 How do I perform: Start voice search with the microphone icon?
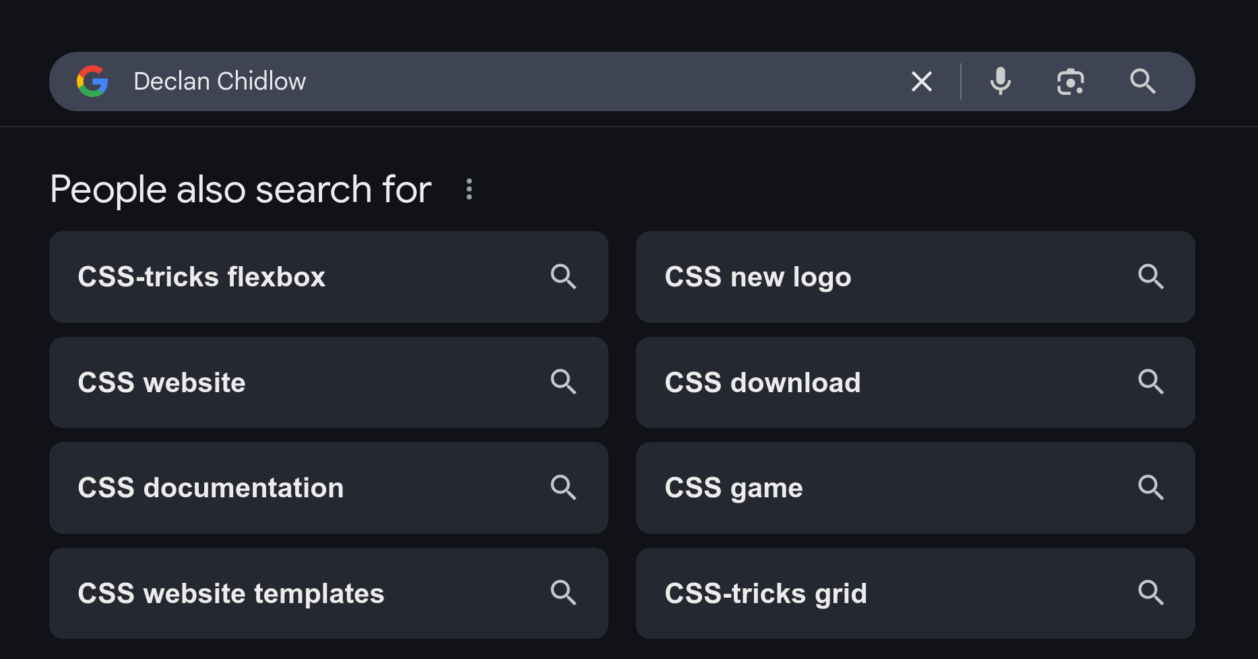click(1001, 82)
